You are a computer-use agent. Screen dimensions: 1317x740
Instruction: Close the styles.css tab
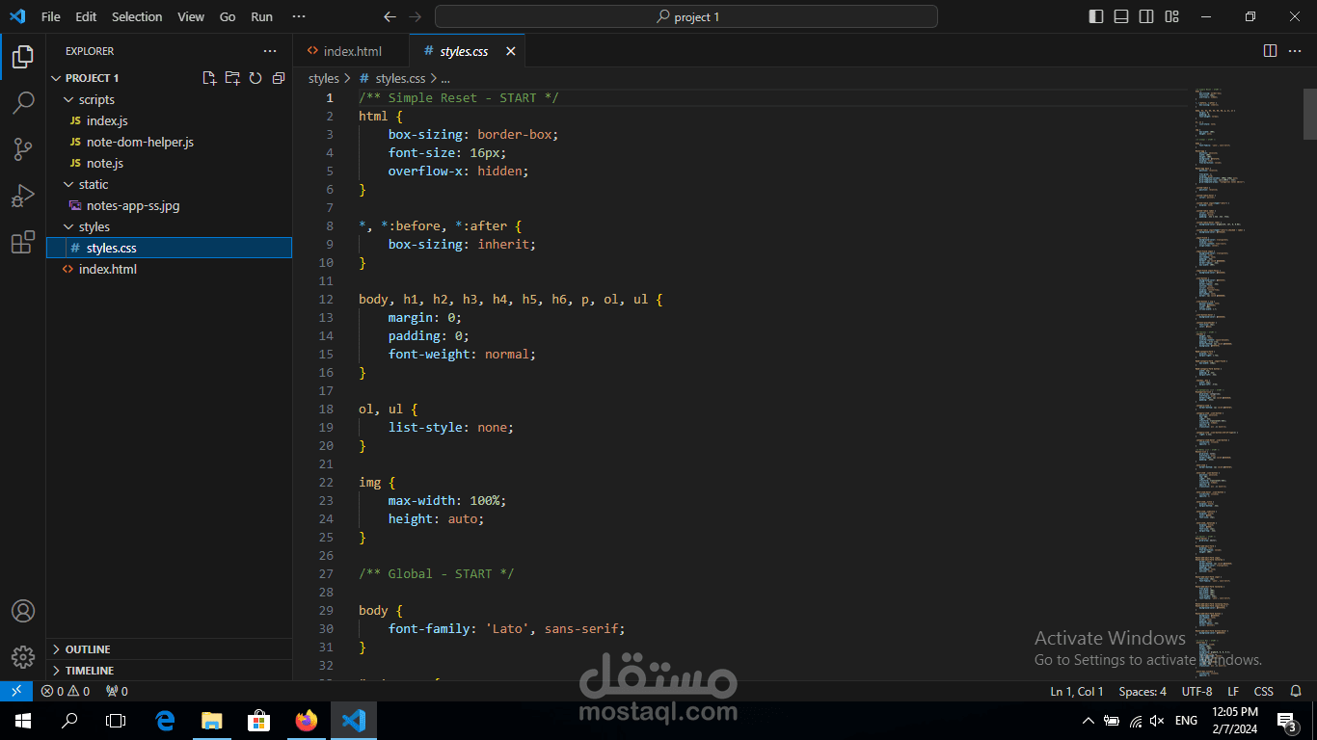click(511, 51)
